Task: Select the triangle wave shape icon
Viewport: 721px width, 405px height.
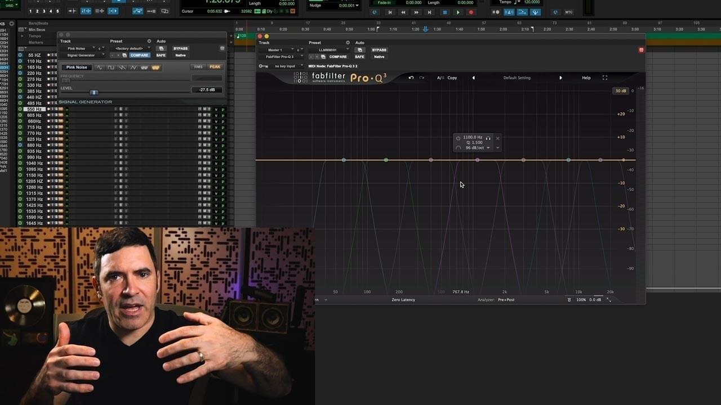Action: point(133,67)
